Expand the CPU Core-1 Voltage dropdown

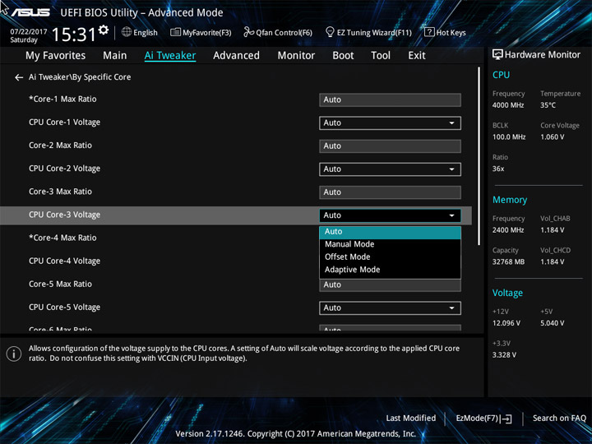tap(390, 123)
